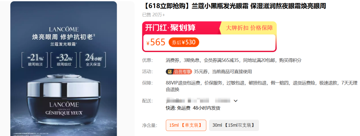Screen dimensions: 360x136
Task: Click the -32% 眼周细纹 stat box
Action: (x=64, y=60)
